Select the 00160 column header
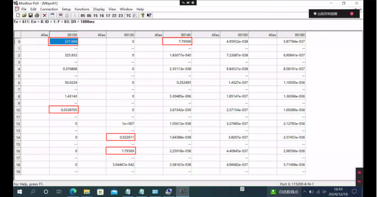 click(x=234, y=35)
